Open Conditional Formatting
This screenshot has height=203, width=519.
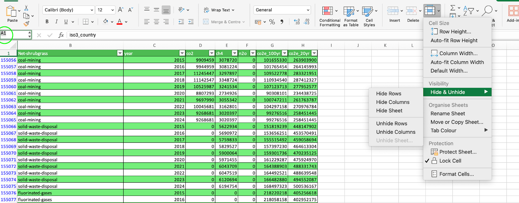[x=330, y=16]
